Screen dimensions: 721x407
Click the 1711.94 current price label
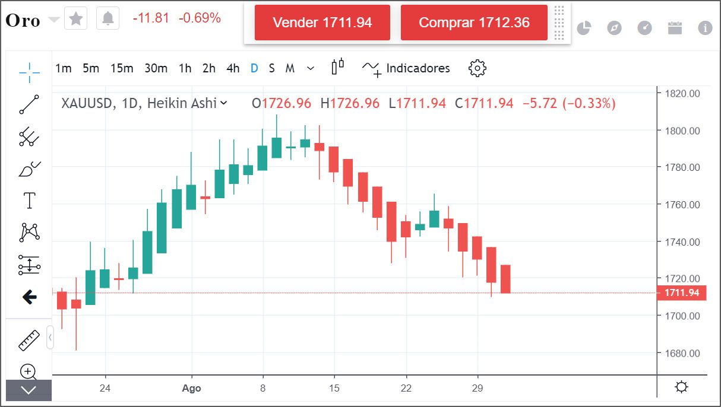[x=681, y=292]
